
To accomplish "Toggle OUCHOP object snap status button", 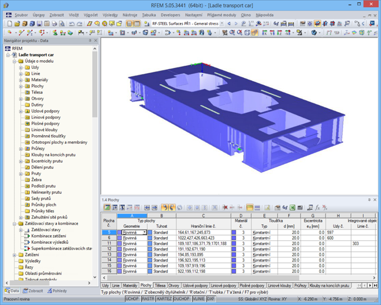I will pyautogui.click(x=182, y=299).
